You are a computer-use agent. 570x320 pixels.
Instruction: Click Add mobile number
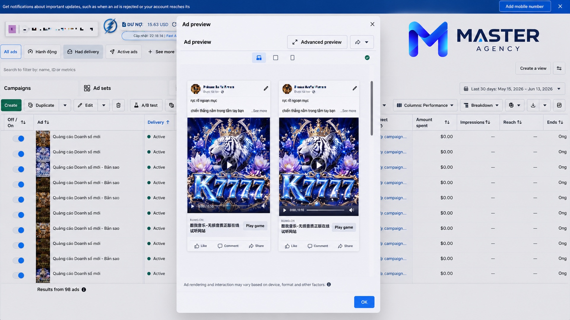pos(525,7)
